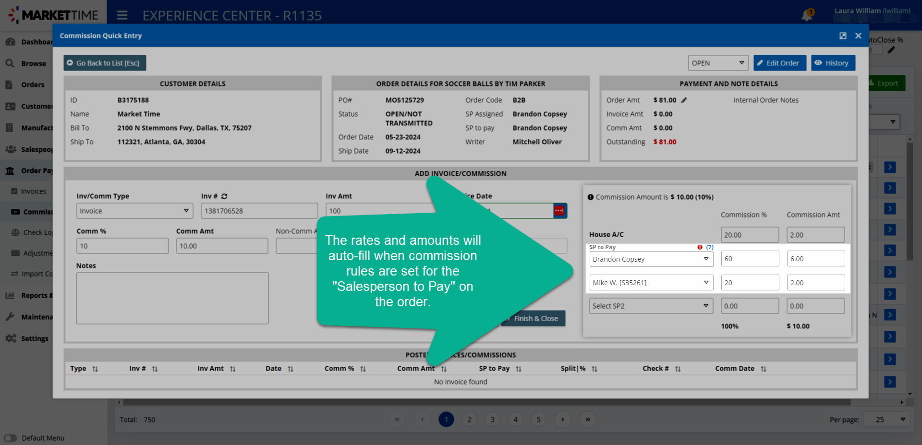Open the order History

click(833, 63)
